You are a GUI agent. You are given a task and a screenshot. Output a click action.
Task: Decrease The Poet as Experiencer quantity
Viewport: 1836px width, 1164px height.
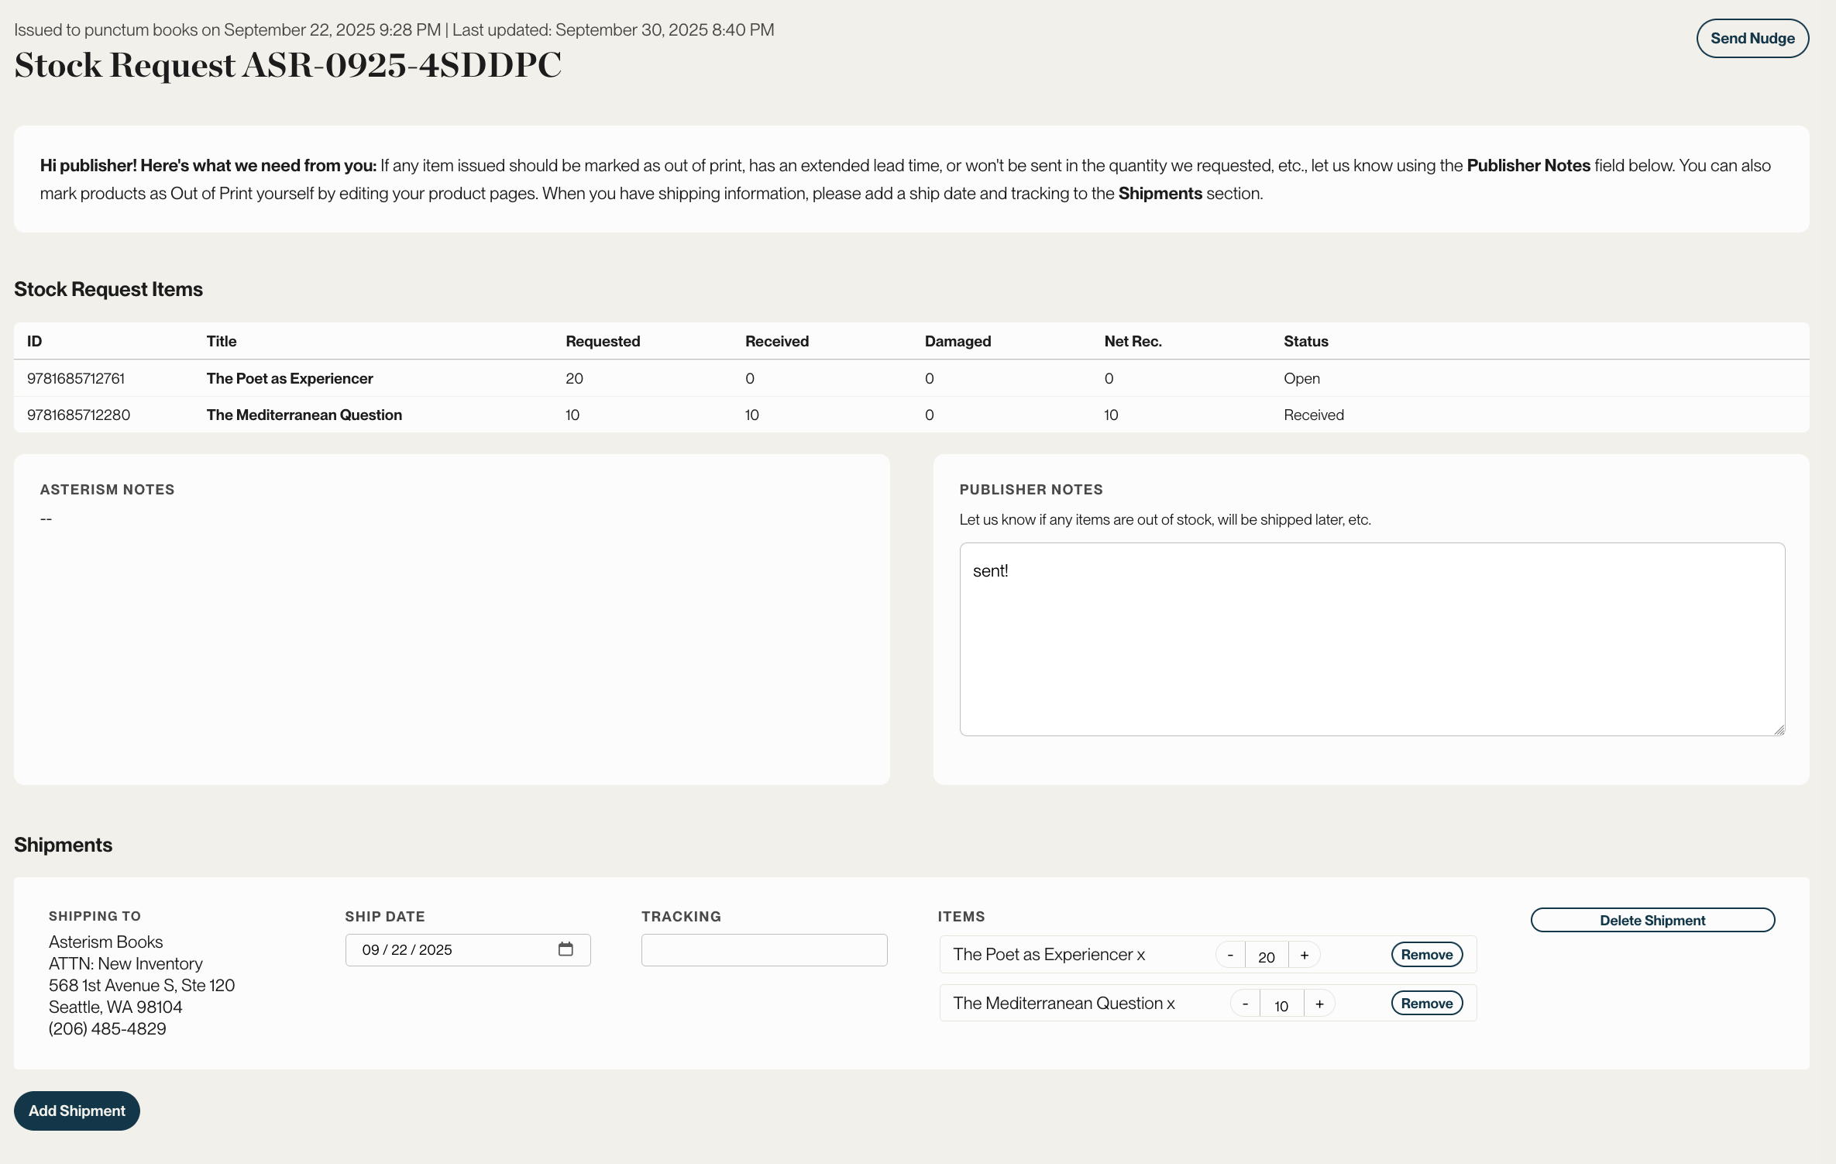1230,956
